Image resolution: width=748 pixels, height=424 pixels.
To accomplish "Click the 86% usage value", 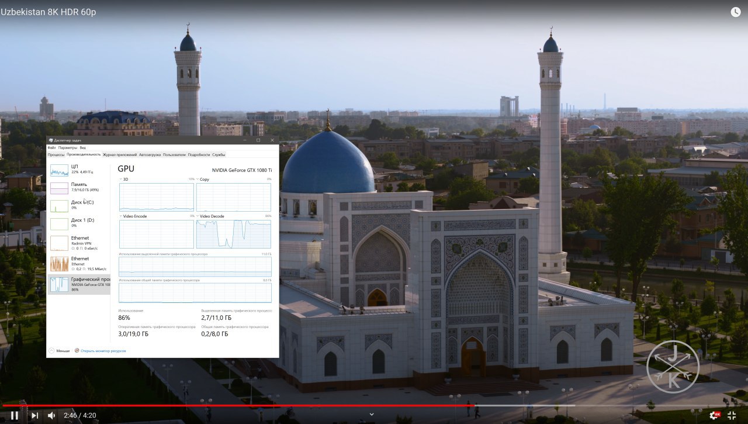I will 124,318.
